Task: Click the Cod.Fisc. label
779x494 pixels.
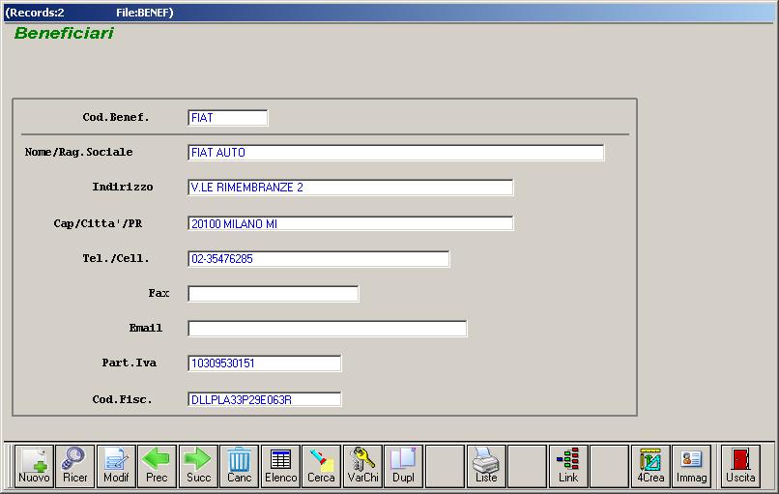Action: [x=122, y=399]
